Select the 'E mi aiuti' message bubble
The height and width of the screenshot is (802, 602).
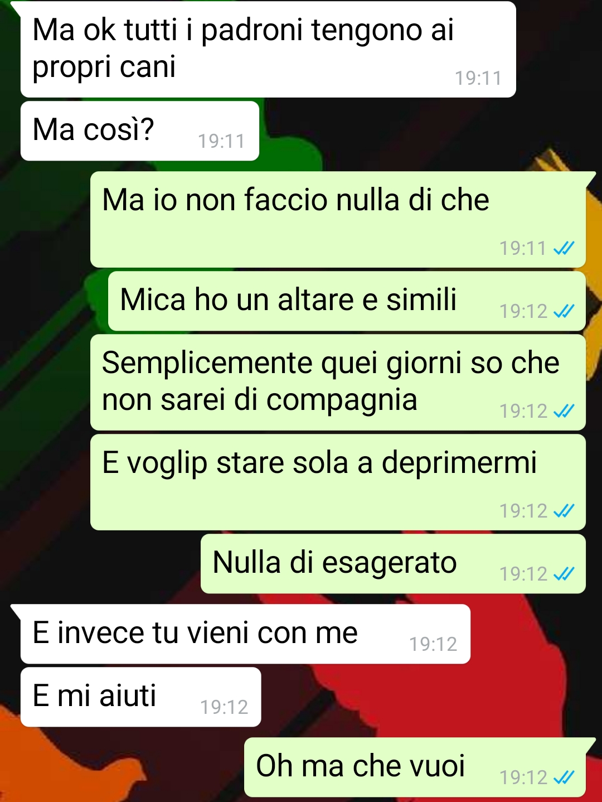[x=140, y=697]
